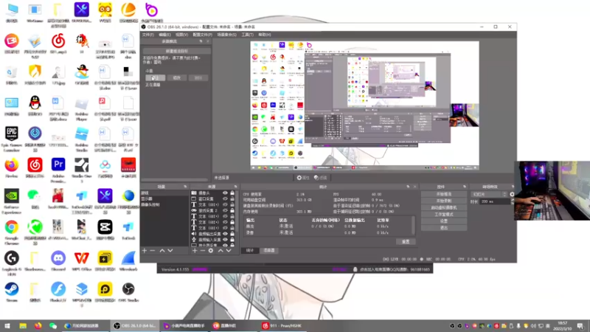
Task: Open Roblox Studio desktop icon
Action: coord(82,139)
